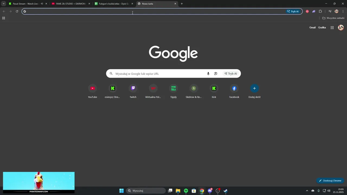This screenshot has width=347, height=195.
Task: Click Tryb AI in address bar
Action: coord(293,11)
